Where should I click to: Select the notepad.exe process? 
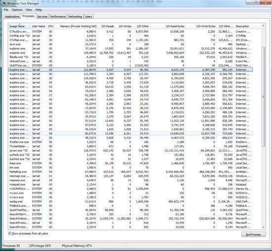131,185
